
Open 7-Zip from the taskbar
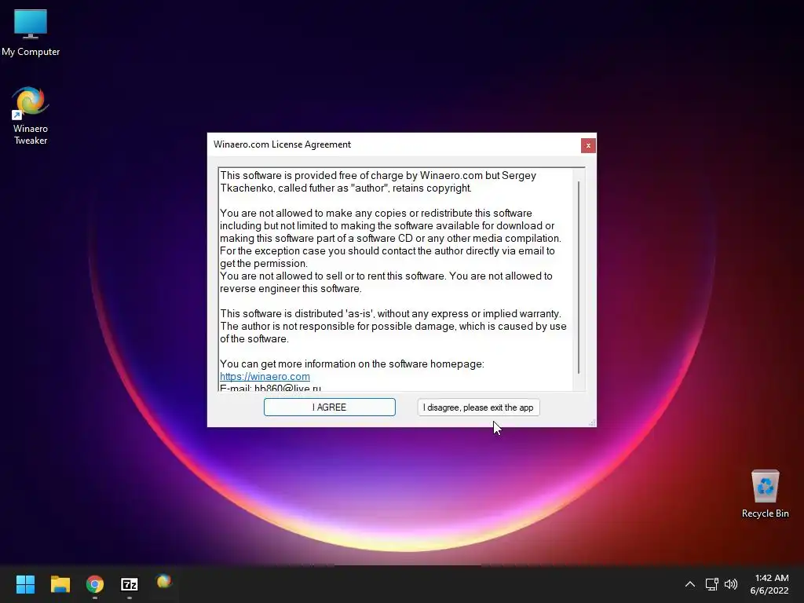coord(130,584)
